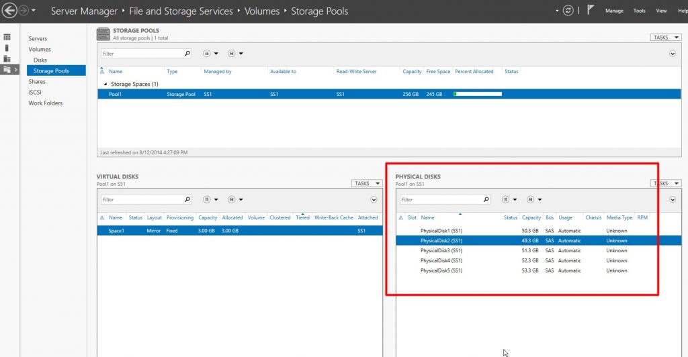
Task: Click File and Storage Services breadcrumb
Action: tap(181, 11)
